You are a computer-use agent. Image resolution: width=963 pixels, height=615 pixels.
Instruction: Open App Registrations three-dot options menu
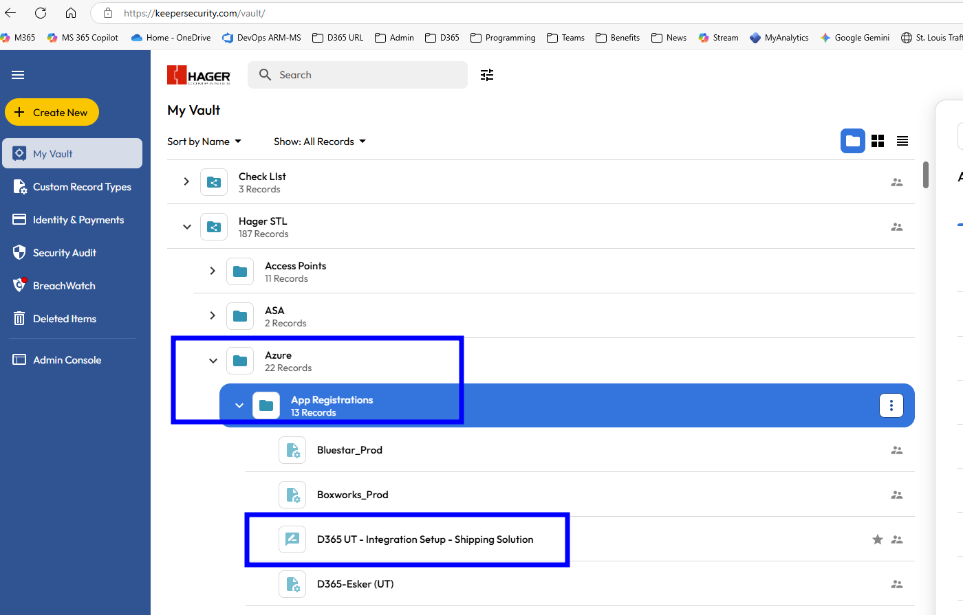tap(891, 405)
